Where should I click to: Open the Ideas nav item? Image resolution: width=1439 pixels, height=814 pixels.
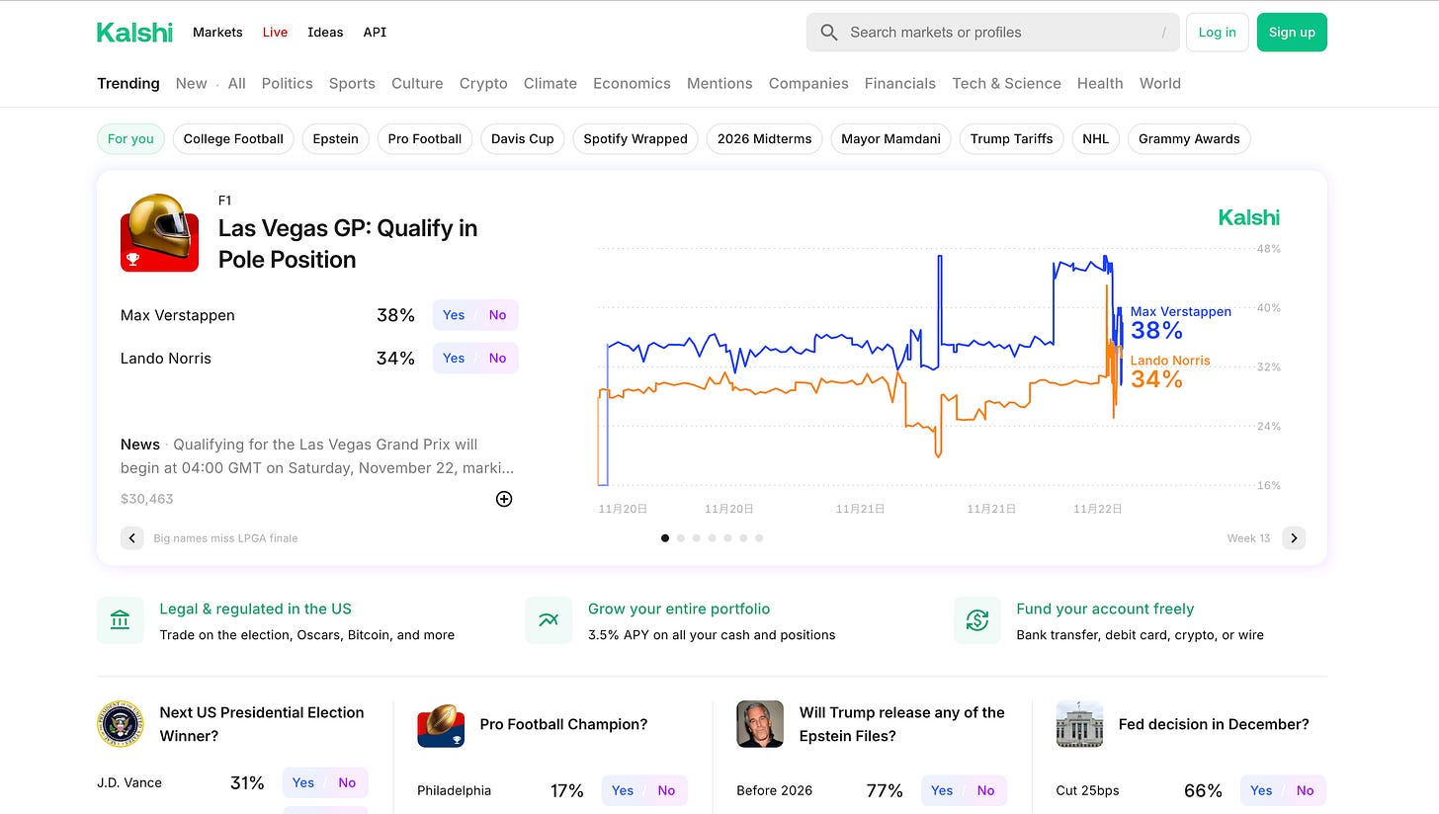click(325, 32)
